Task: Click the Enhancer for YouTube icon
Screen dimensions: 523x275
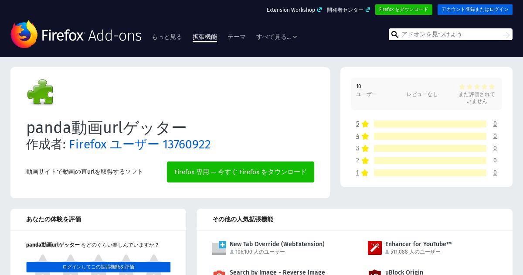Action: 375,248
